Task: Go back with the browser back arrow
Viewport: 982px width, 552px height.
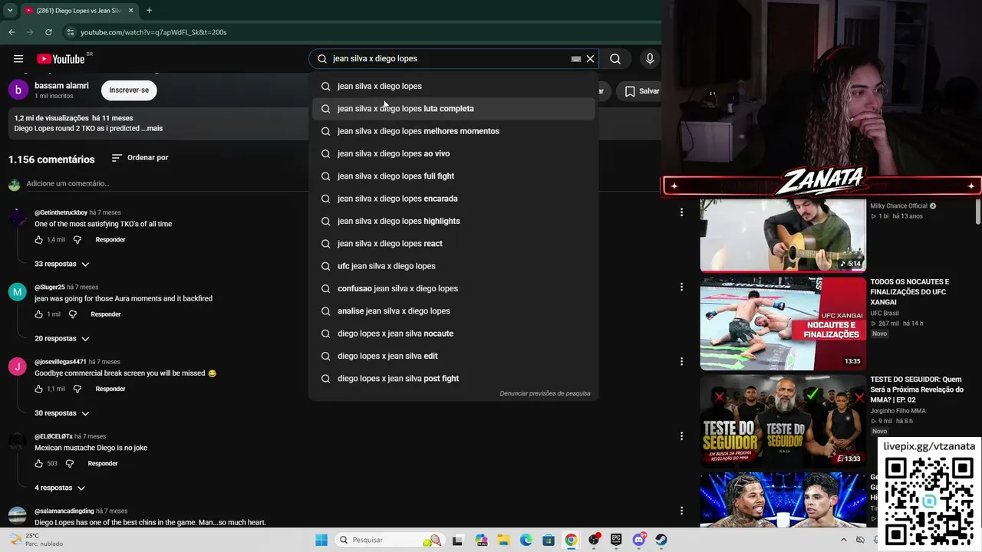Action: pos(12,32)
